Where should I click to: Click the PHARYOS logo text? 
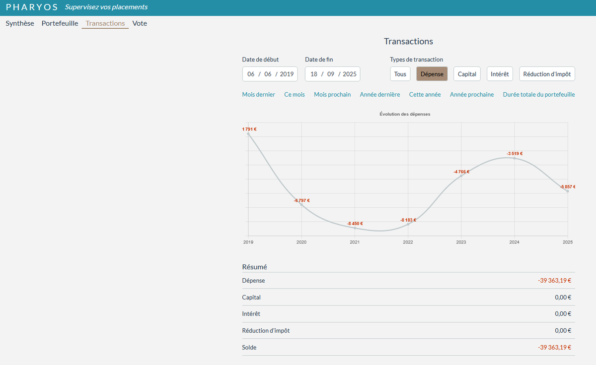click(32, 7)
